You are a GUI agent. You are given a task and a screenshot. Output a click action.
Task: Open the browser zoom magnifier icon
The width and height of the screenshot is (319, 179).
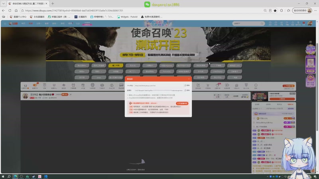point(265,11)
